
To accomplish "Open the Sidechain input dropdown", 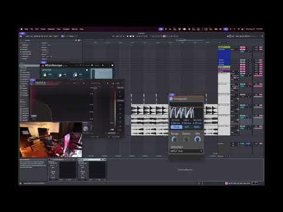I will [186, 151].
